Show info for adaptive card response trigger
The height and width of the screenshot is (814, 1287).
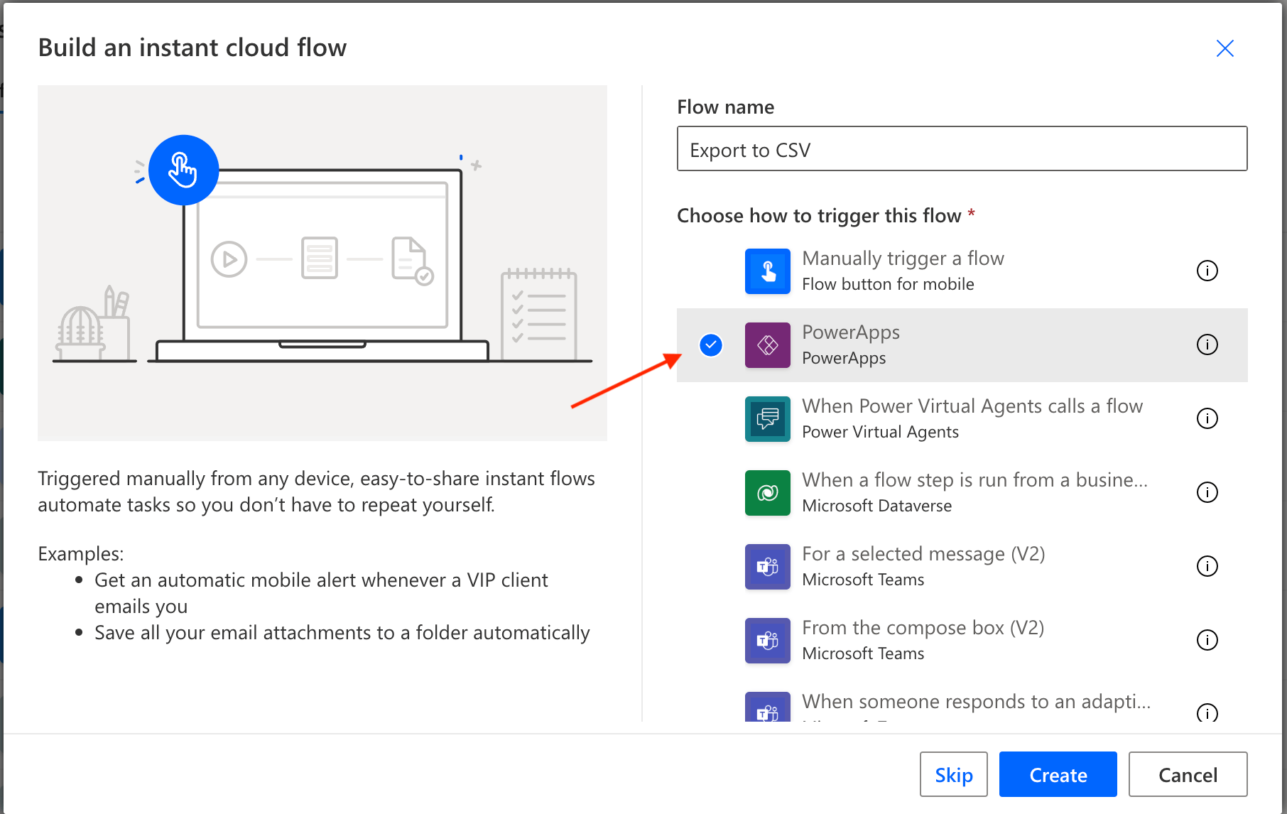coord(1207,712)
